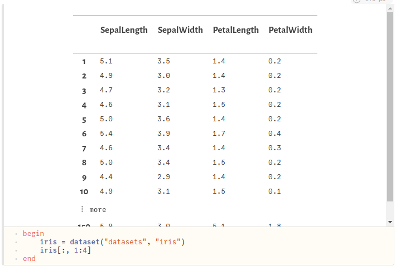Click row index 8 in the table
The image size is (396, 266).
click(x=84, y=162)
